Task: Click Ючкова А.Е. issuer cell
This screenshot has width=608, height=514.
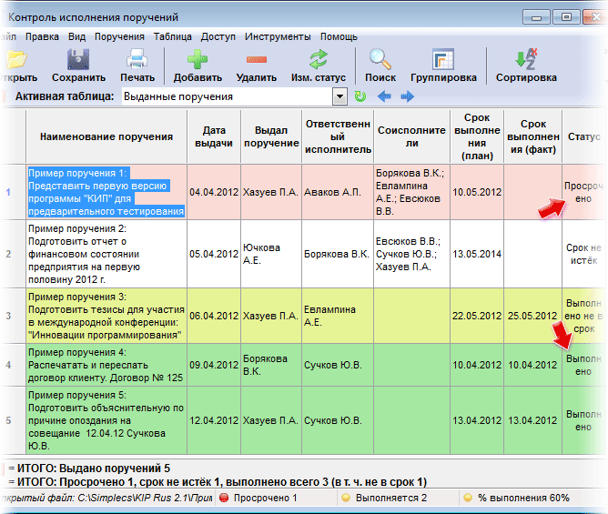Action: point(271,254)
